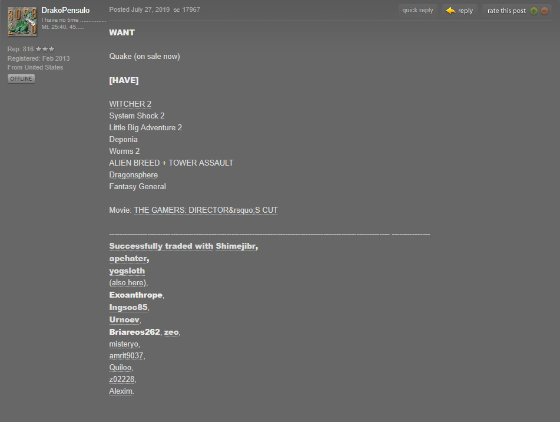Click the quick reply button
The image size is (560, 422).
pos(417,11)
